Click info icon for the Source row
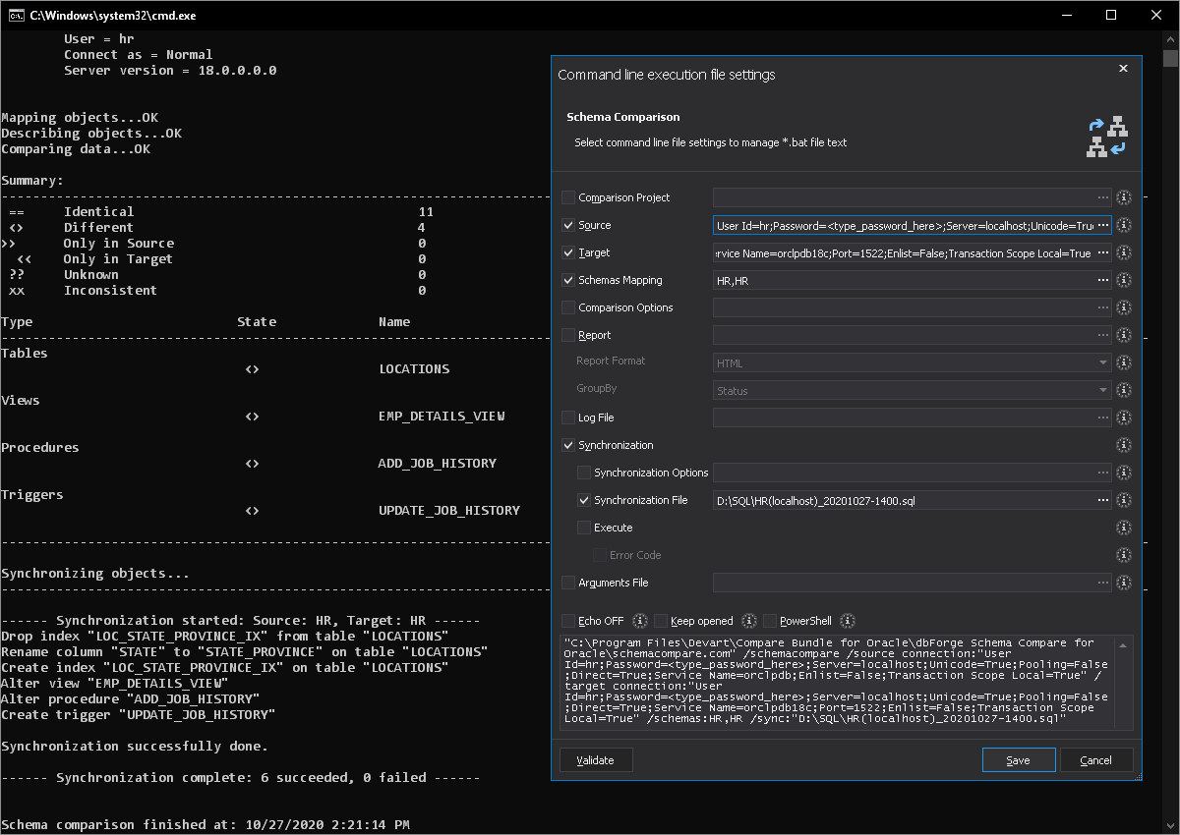Screen dimensions: 1180x835 [x=1124, y=225]
